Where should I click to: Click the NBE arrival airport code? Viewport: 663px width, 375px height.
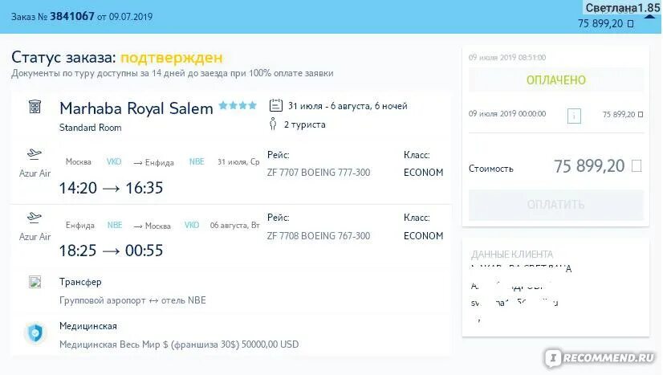pyautogui.click(x=197, y=161)
